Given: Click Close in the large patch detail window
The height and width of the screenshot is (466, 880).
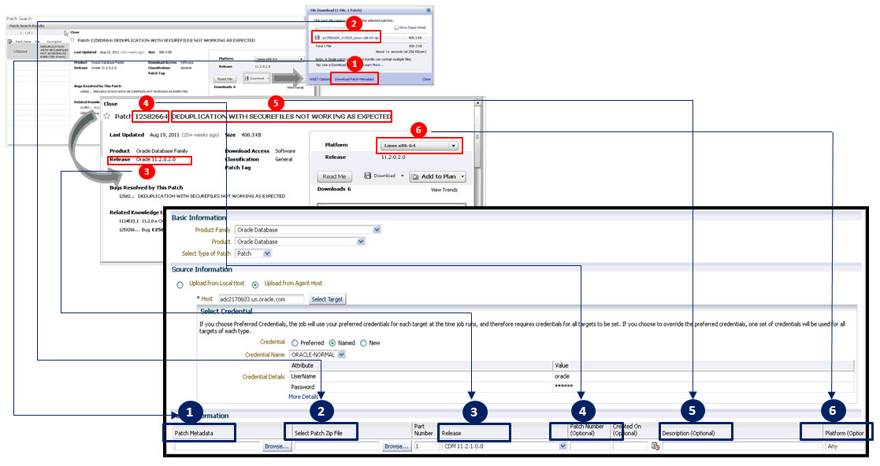Looking at the screenshot, I should (110, 104).
